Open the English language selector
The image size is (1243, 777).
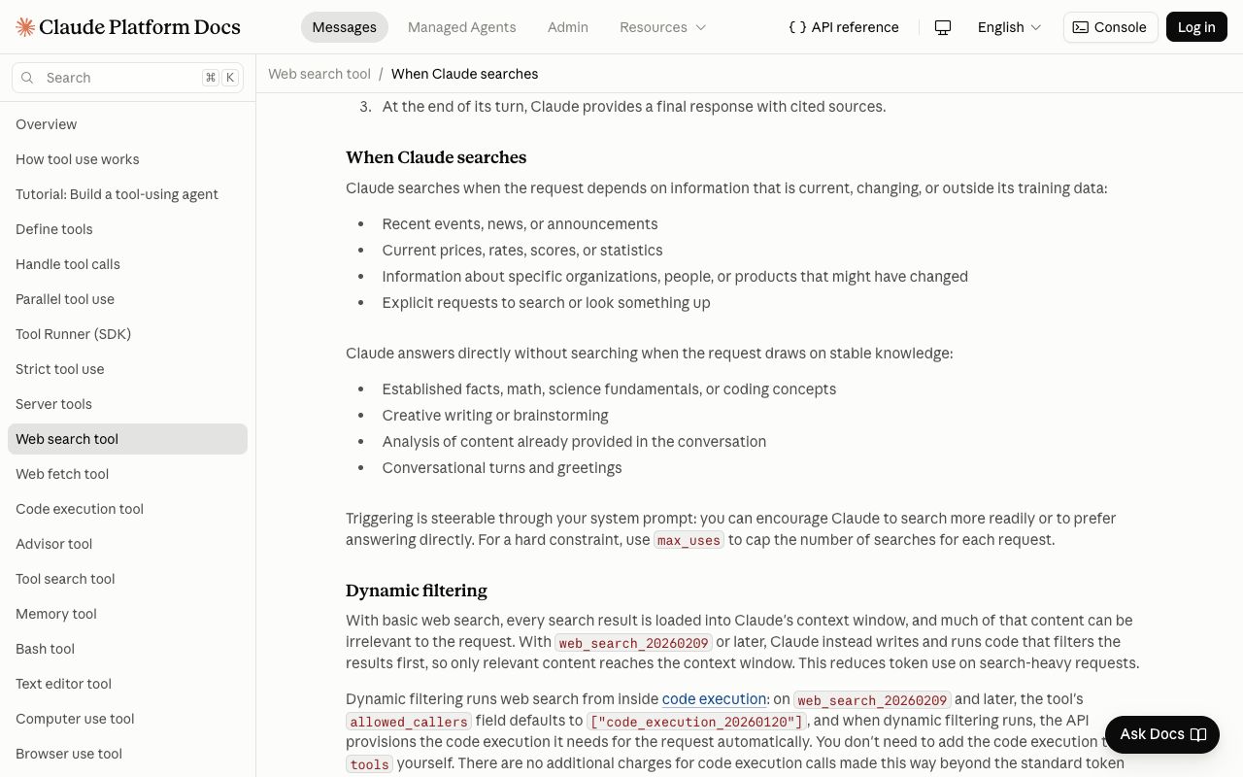1009,27
